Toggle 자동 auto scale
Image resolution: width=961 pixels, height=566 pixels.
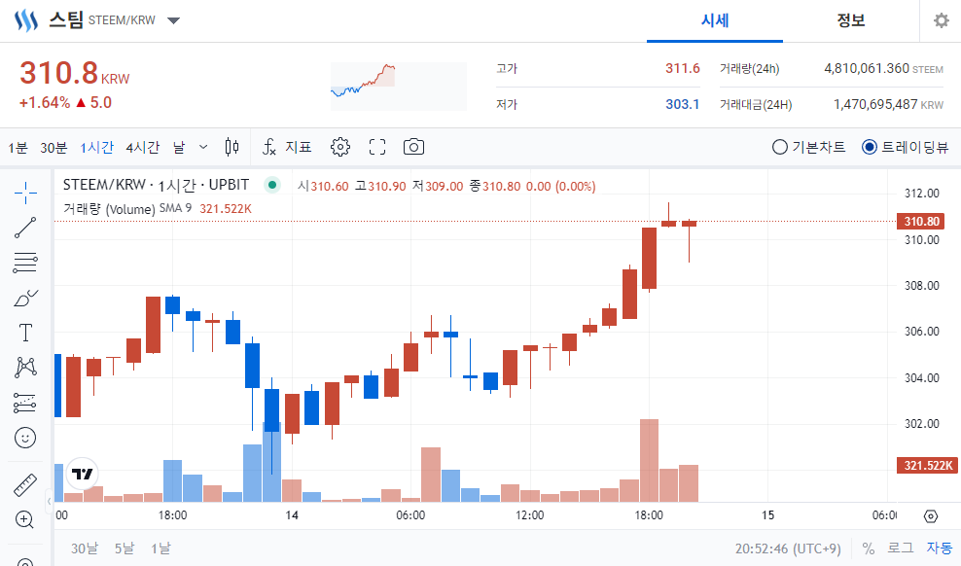pos(939,548)
